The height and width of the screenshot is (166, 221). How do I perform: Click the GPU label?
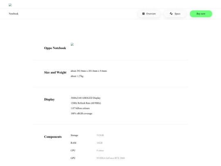[x=73, y=158]
